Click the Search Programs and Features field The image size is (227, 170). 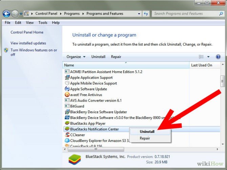click(188, 14)
